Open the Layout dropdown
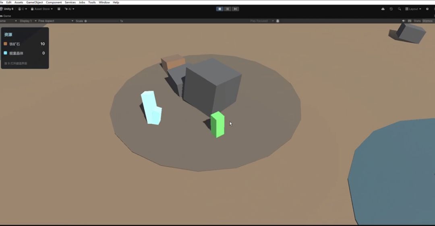This screenshot has width=435, height=226. 413,9
